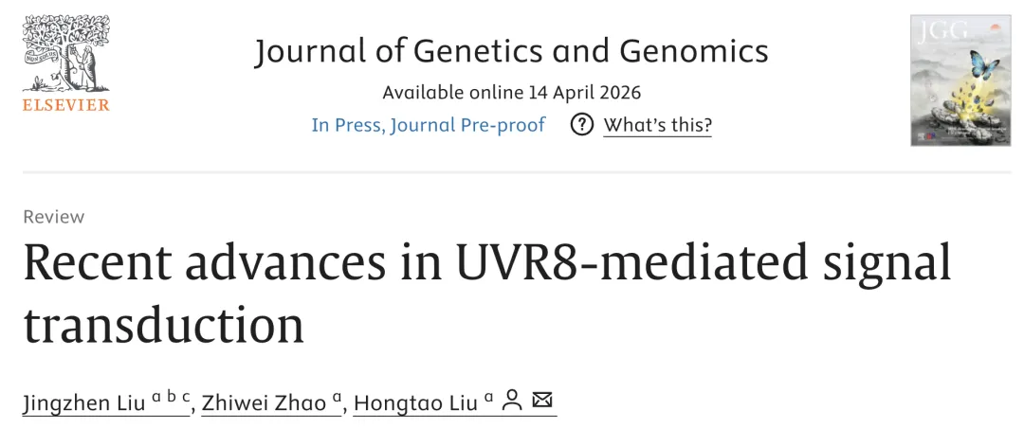The width and height of the screenshot is (1024, 446).
Task: Open the Journal of Genetics and Genomics link
Action: (511, 51)
